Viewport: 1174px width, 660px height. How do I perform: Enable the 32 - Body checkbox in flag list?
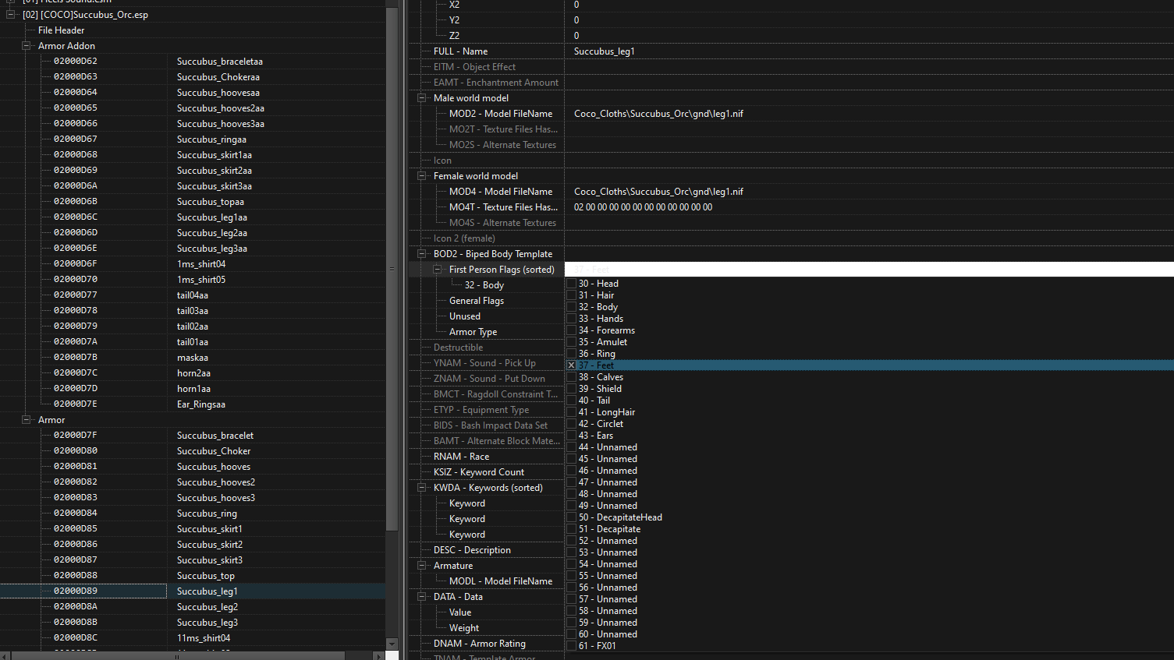[x=571, y=307]
